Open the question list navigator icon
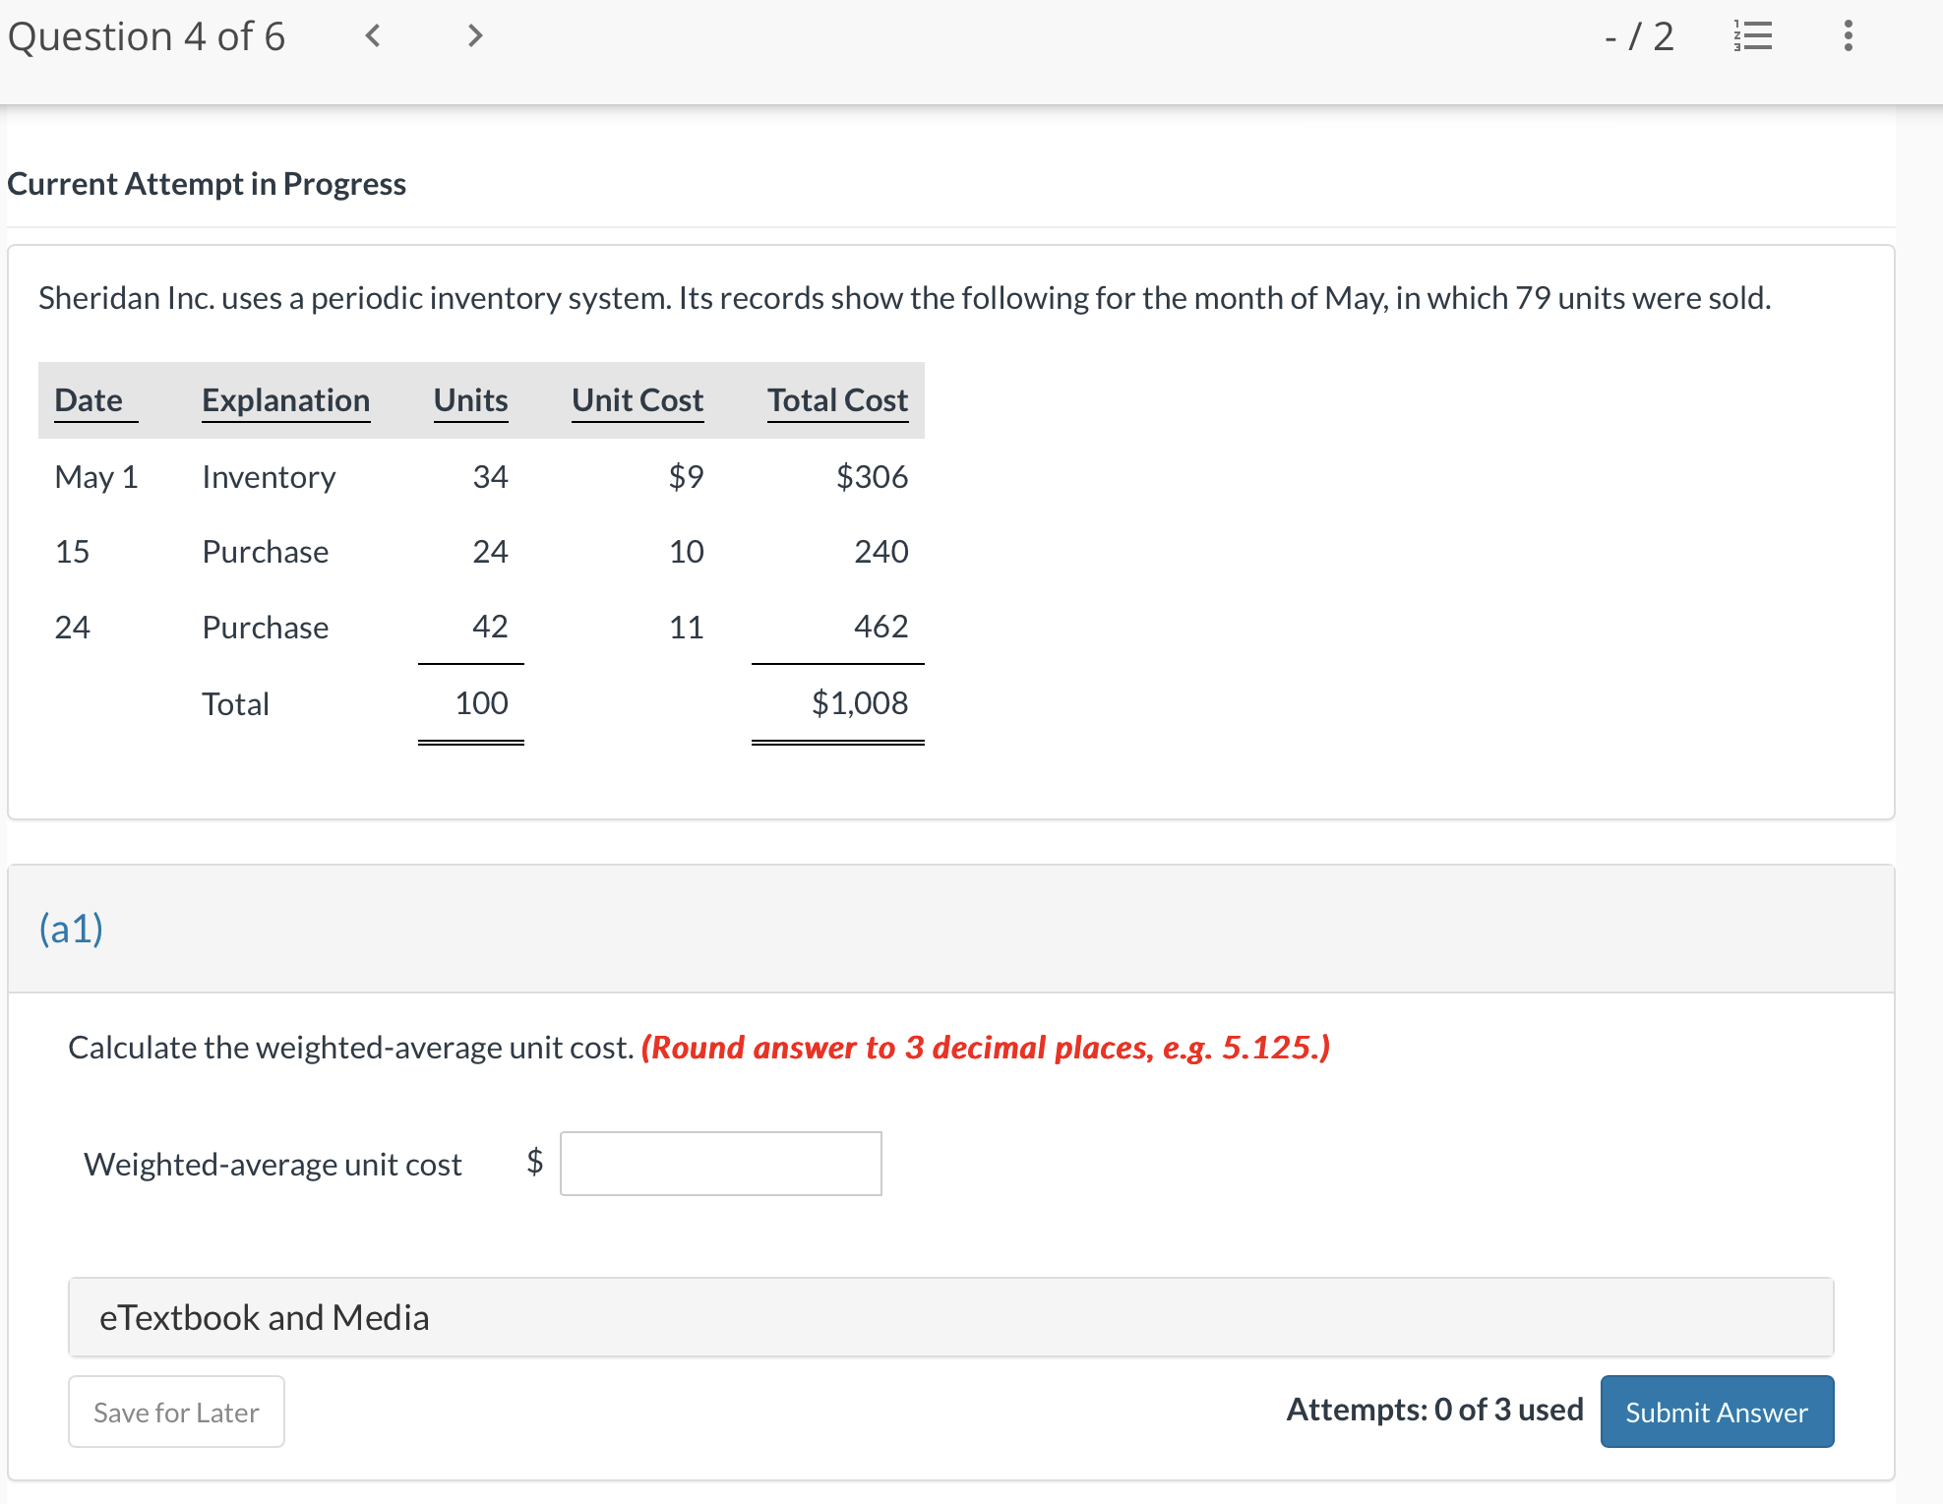1943x1504 pixels. point(1753,36)
